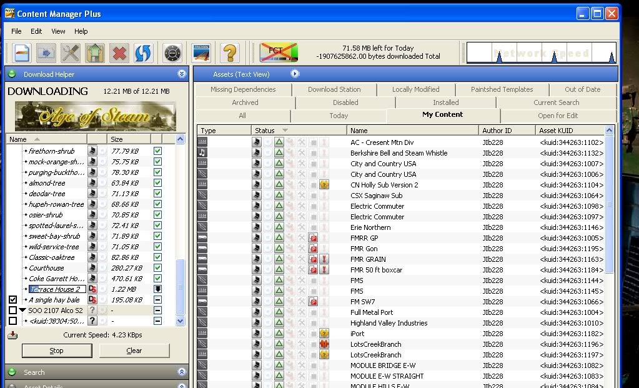The height and width of the screenshot is (388, 639).
Task: Click the new asset toolbar icon
Action: [22, 53]
